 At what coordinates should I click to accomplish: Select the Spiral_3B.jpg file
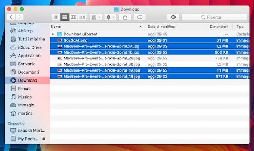point(150,64)
